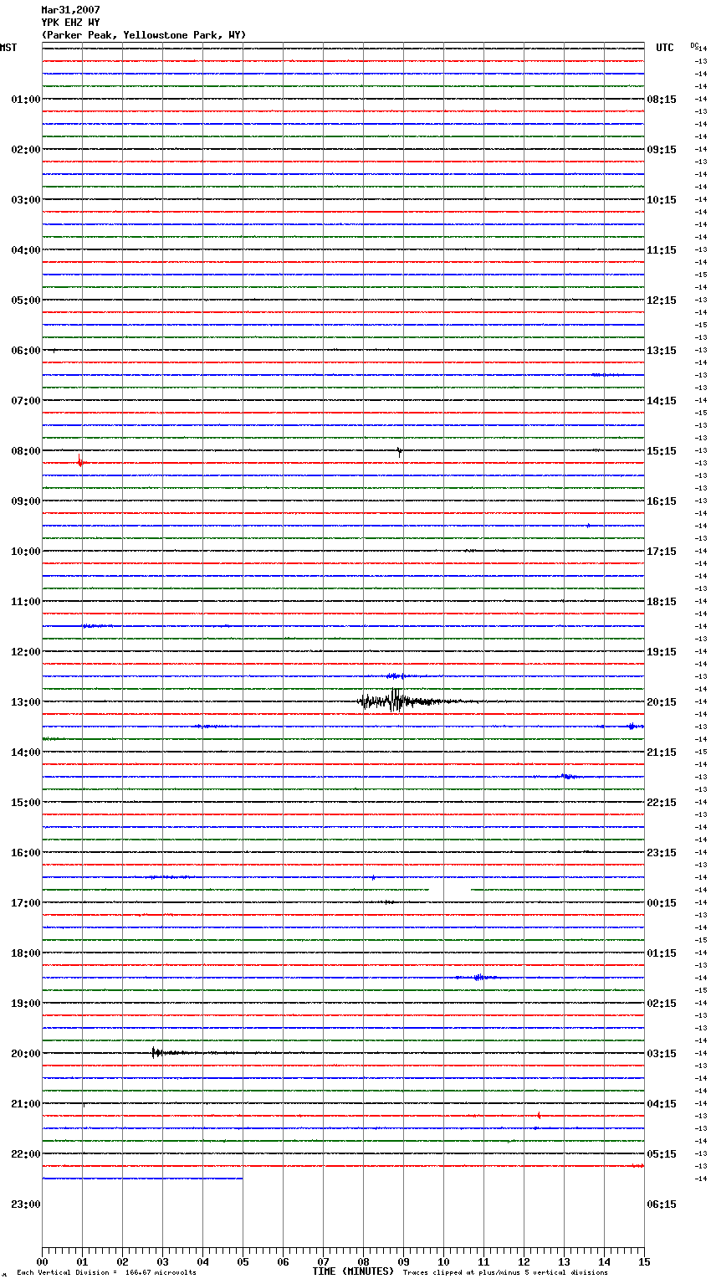Click the UTC time zone label
This screenshot has width=711, height=1284.
point(665,48)
